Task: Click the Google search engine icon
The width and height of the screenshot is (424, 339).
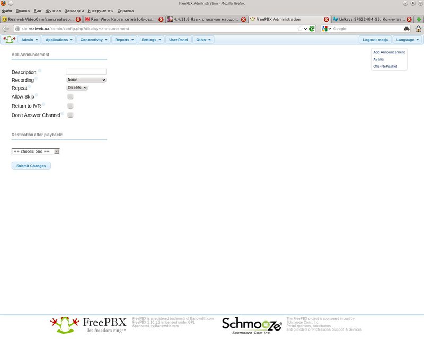Action: (x=325, y=29)
